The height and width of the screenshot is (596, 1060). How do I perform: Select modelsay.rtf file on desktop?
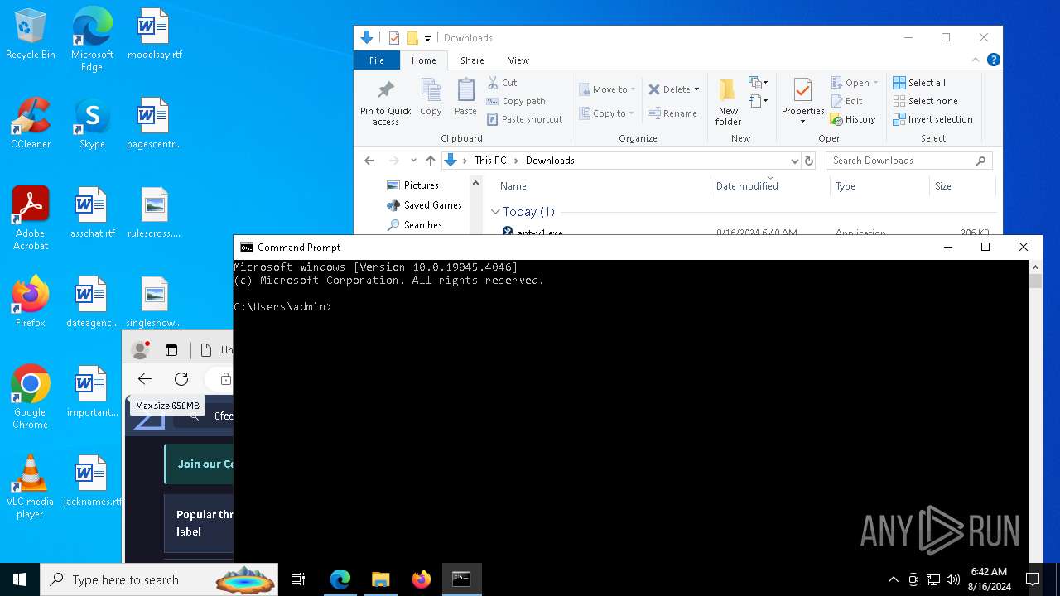(154, 35)
